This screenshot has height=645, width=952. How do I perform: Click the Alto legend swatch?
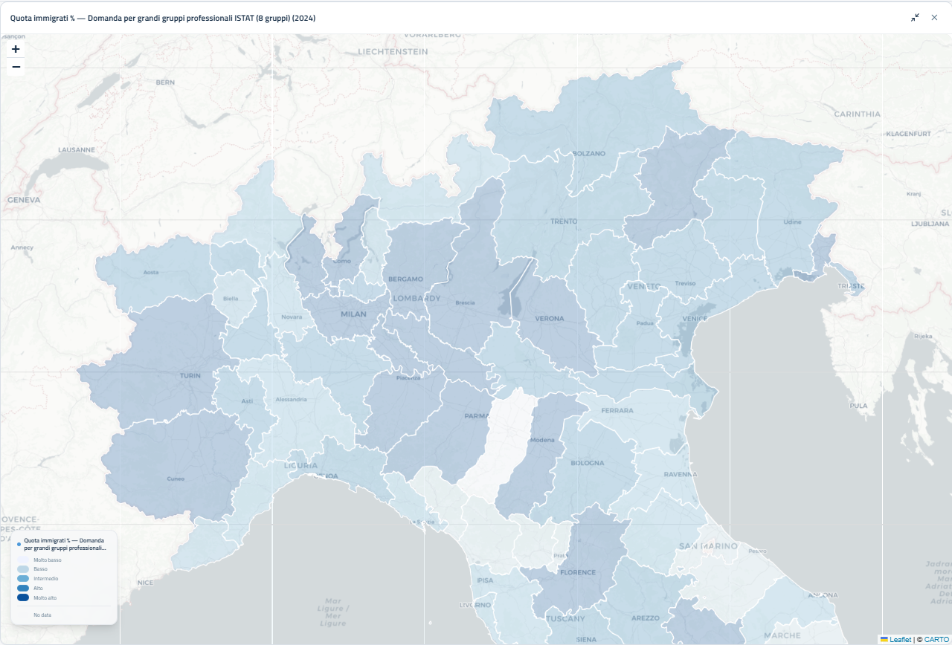tap(23, 589)
